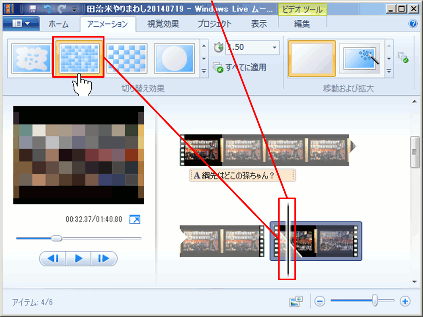Select the magic-wand automatic pan and zoom effect
Screen dimensions: 423x317
(361, 58)
